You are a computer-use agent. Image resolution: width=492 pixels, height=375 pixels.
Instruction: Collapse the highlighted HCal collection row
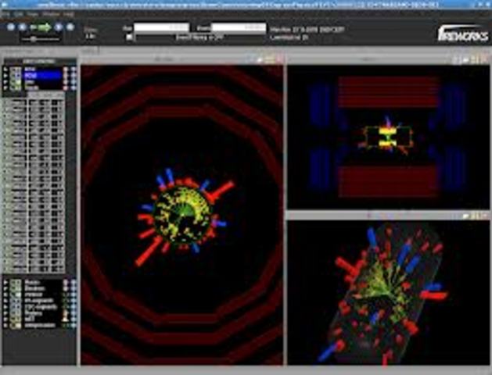(5, 76)
